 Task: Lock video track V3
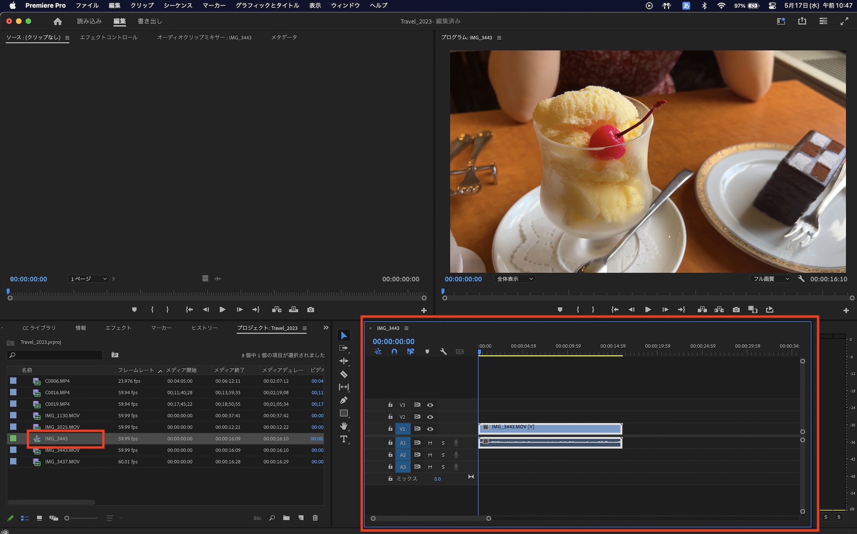[x=390, y=405]
